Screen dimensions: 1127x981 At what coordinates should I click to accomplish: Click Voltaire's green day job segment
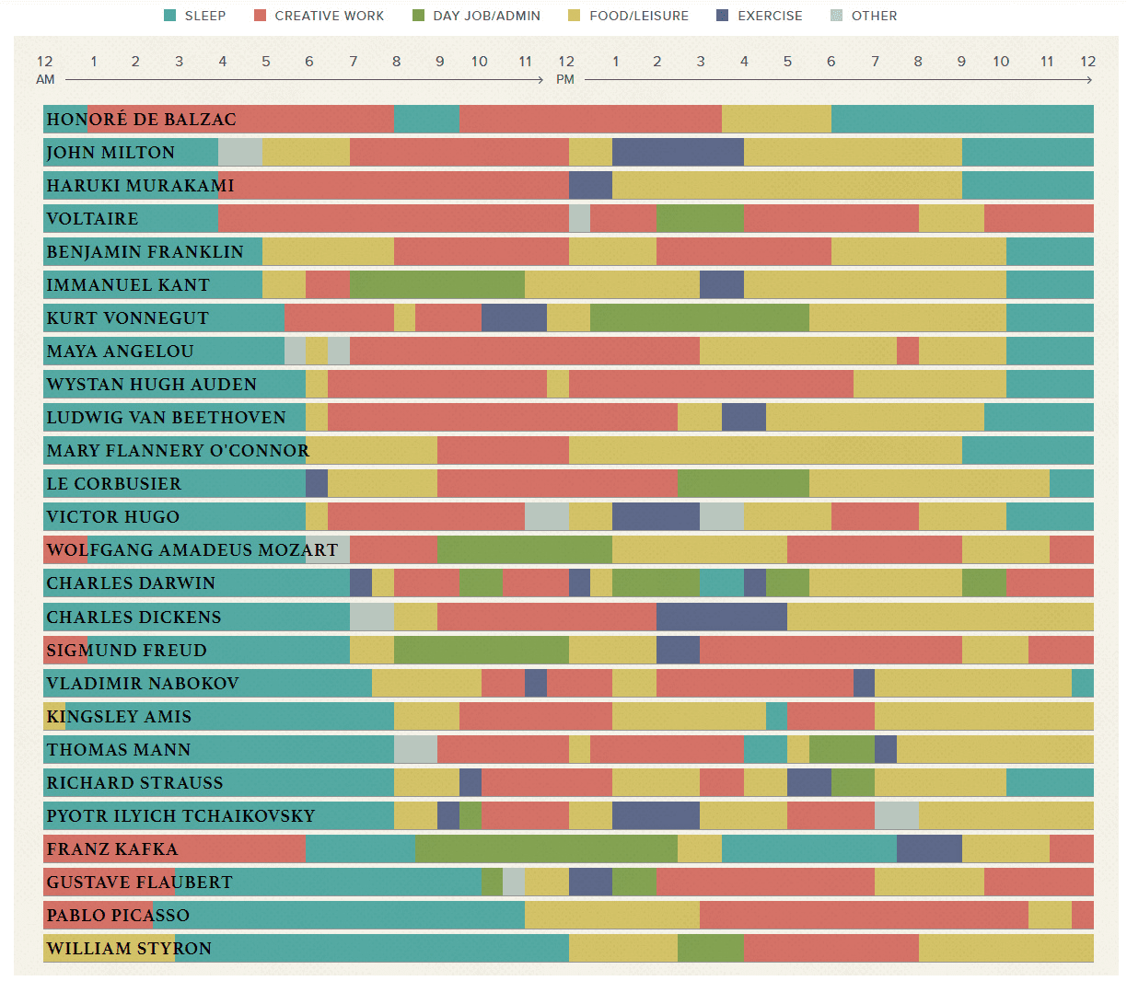pos(700,219)
